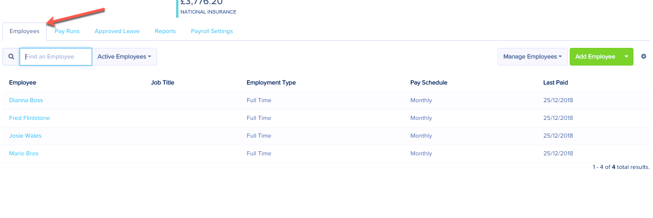Select Full Time in Mario Bros row
Viewport: 653px width, 218px height.
tap(259, 154)
